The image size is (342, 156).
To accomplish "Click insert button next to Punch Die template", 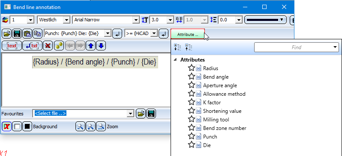I will point(117,34).
